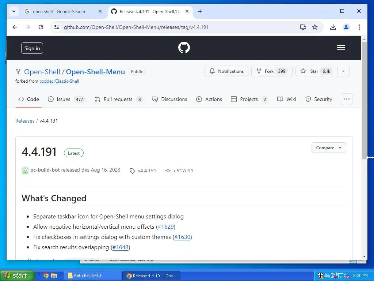Image resolution: width=374 pixels, height=281 pixels.
Task: Open commit c517e21
Action: pos(179,171)
